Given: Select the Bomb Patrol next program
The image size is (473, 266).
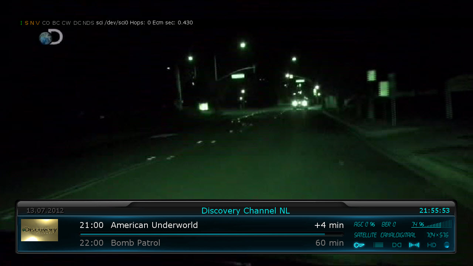Looking at the screenshot, I should (x=135, y=243).
